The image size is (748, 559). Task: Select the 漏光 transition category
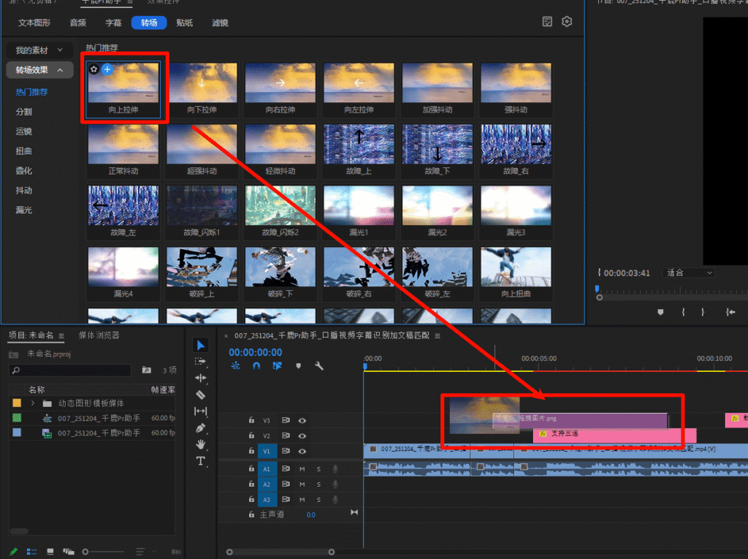(24, 210)
